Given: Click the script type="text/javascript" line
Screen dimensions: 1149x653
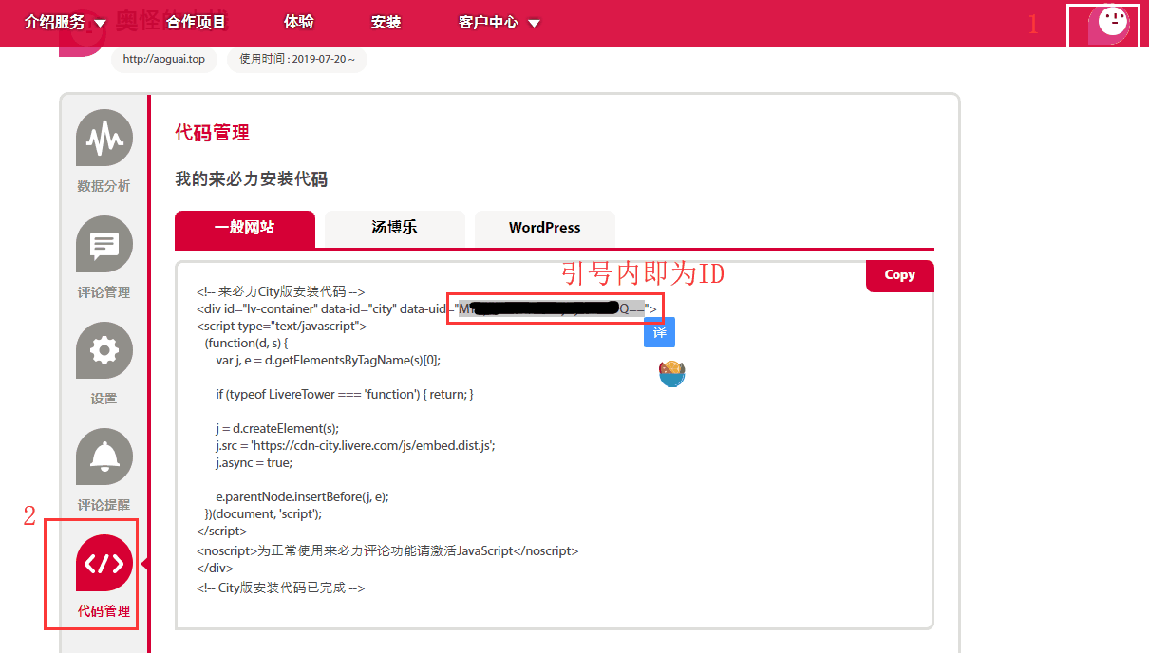Looking at the screenshot, I should (282, 326).
